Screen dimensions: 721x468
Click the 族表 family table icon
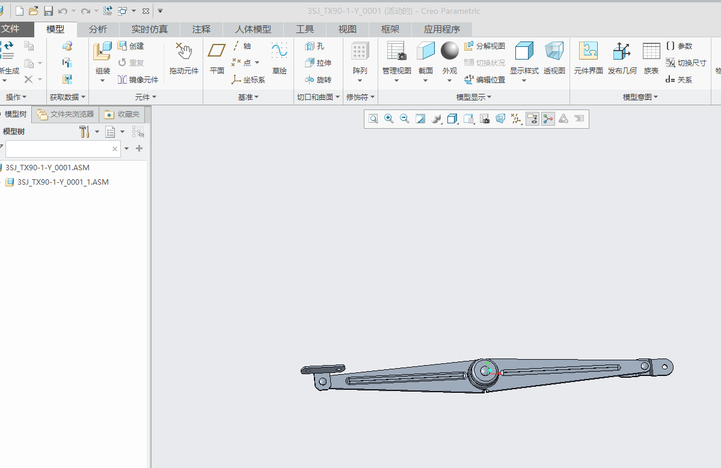pyautogui.click(x=651, y=58)
